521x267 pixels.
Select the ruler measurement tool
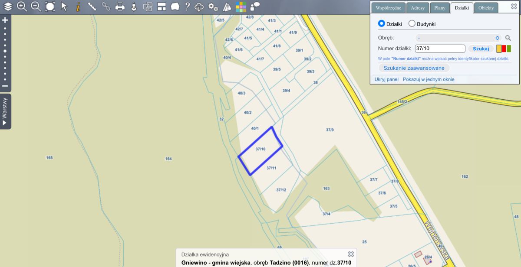click(92, 7)
